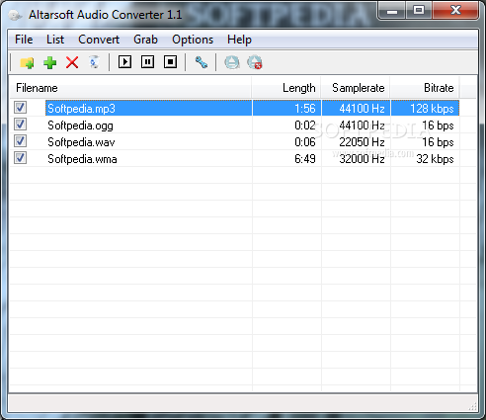Open the List menu
Screen dimensions: 486x420
click(x=55, y=40)
